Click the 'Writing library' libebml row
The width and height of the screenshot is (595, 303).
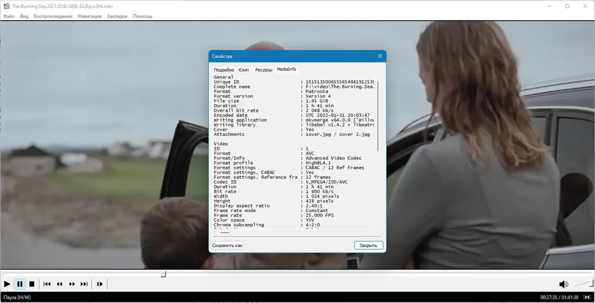[294, 125]
